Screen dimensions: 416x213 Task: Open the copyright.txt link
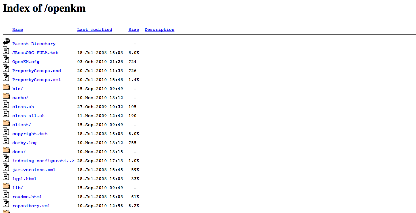pyautogui.click(x=30, y=134)
